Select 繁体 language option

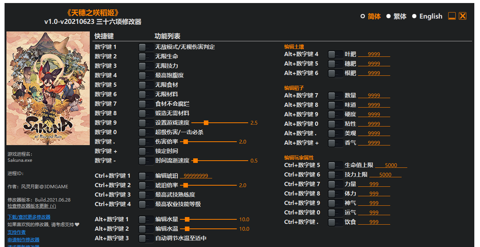(x=396, y=16)
